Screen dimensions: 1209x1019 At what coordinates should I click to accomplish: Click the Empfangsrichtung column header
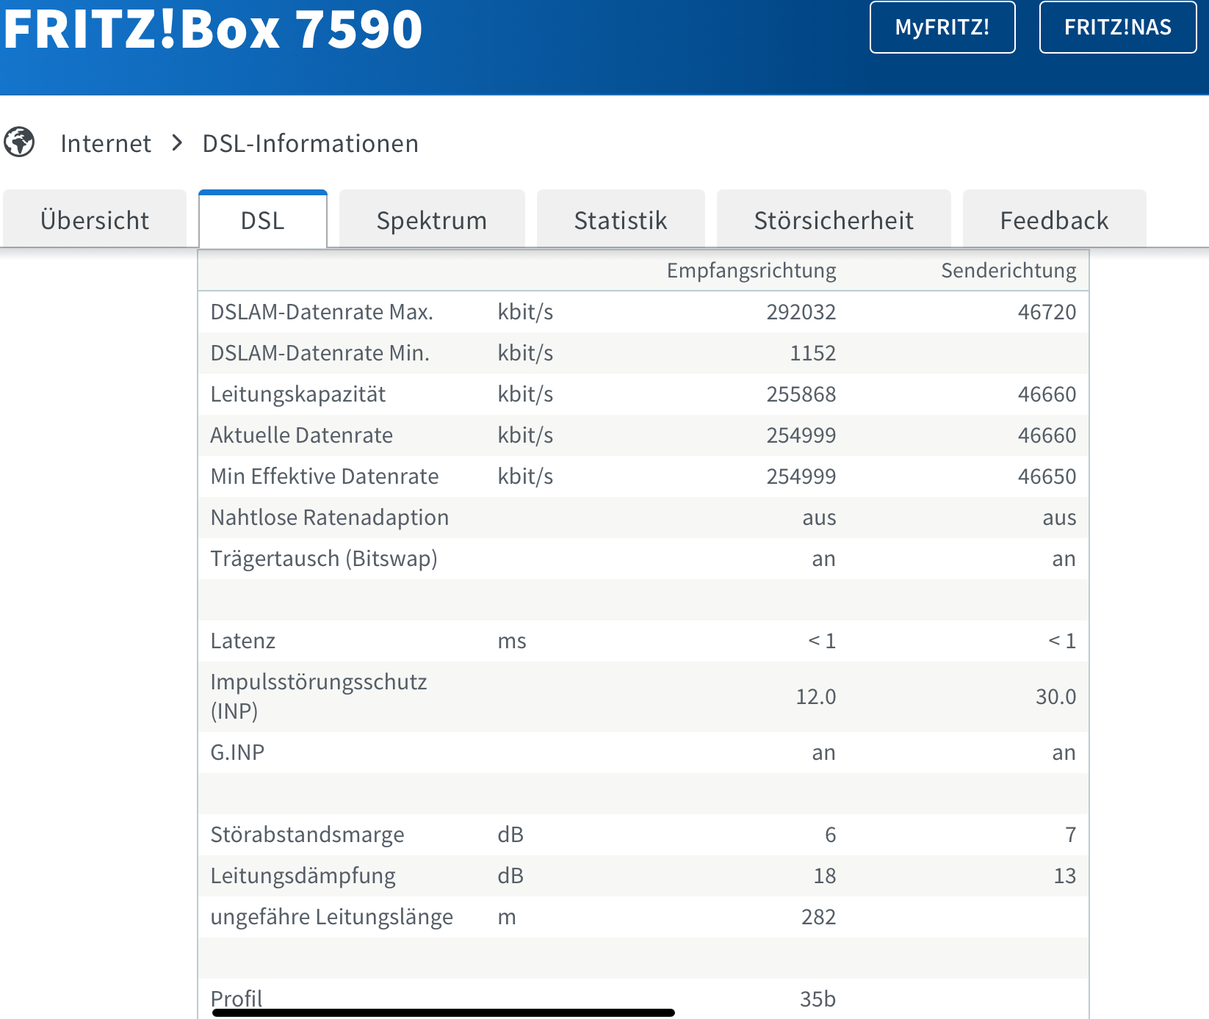(751, 271)
